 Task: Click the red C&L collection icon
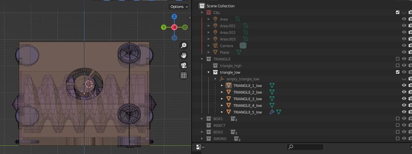tap(209, 12)
